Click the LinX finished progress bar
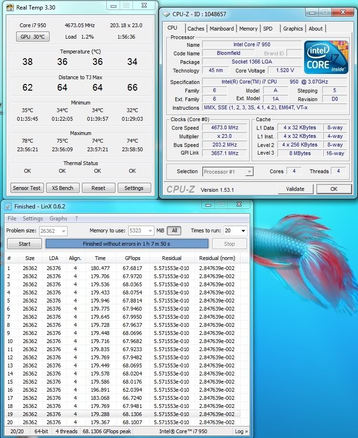Screen dimensions: 358x438 tap(127, 244)
